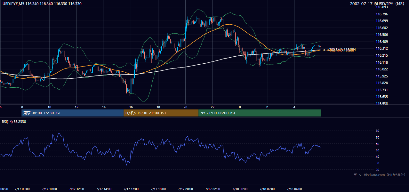Image resolution: width=409 pixels, height=192 pixels.
Task: Click the 7/17 18:00 time label
Action: pos(158,189)
